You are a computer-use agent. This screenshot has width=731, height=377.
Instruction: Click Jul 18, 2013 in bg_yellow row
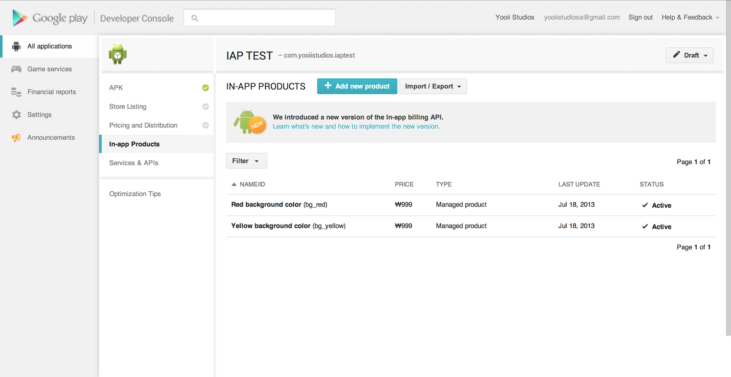point(576,226)
